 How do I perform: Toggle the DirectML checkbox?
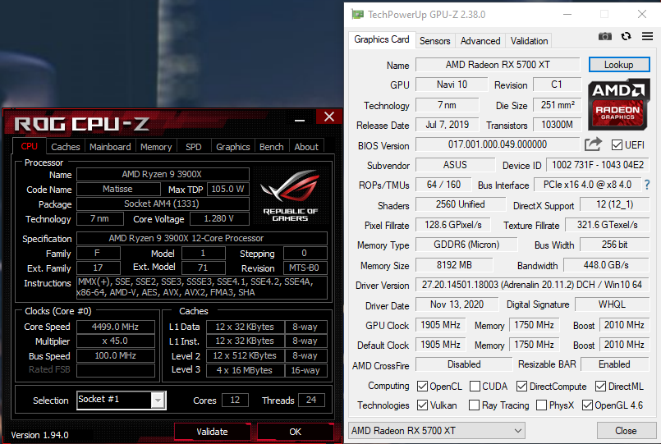601,387
